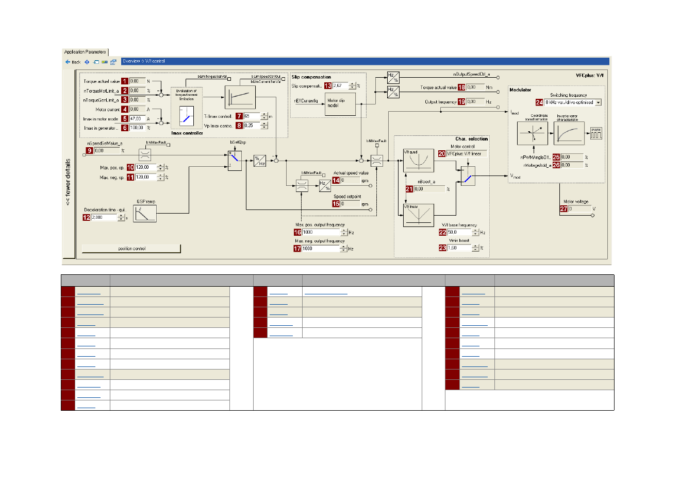Increase Slip compensation value with up arrow
Screen dimensions: 696x491
pos(353,84)
